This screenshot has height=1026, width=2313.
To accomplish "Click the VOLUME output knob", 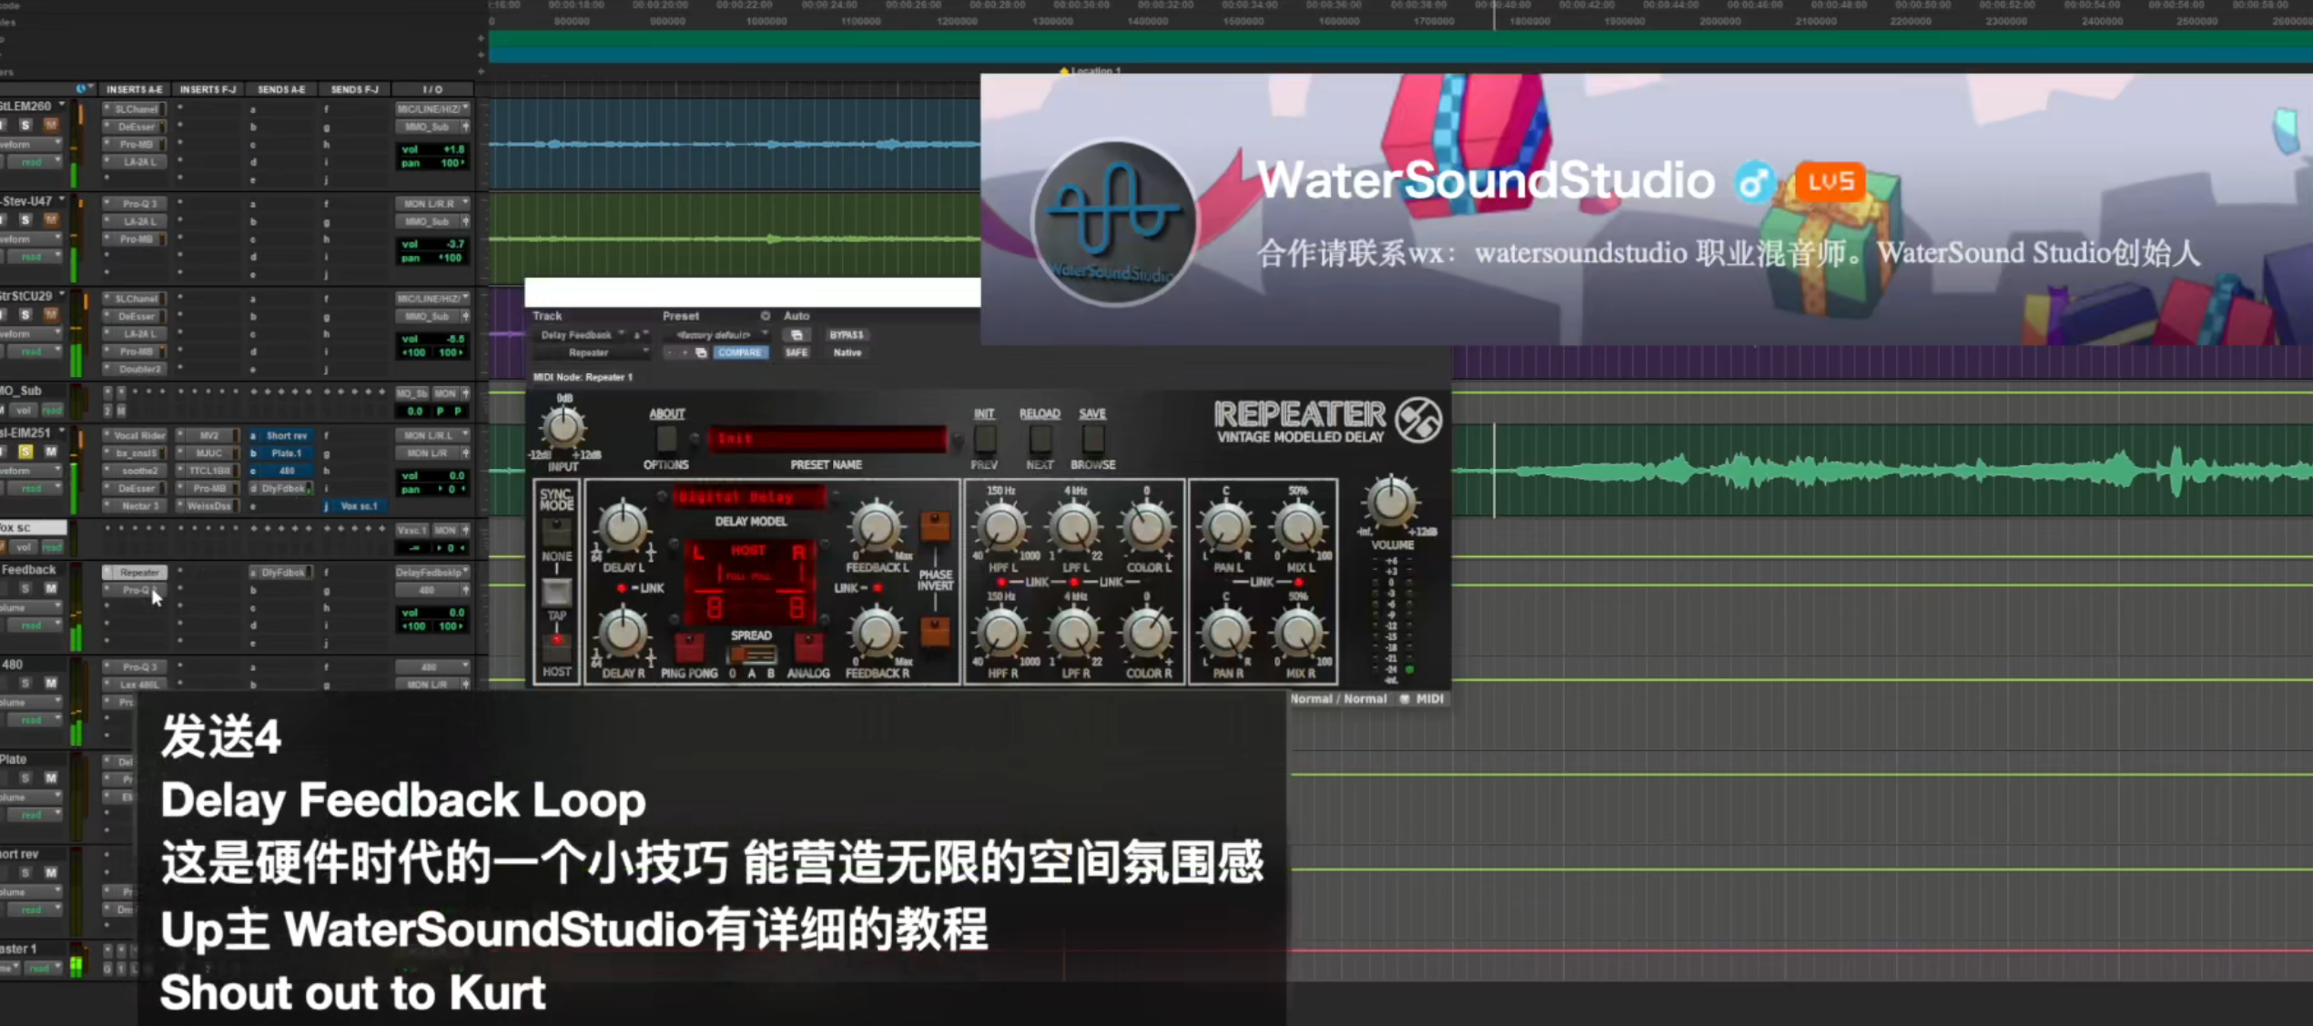I will point(1391,503).
